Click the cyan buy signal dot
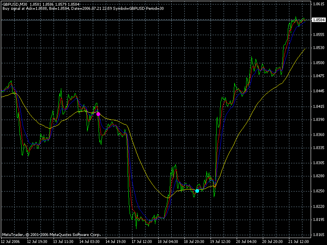This screenshot has height=245, width=327. (x=197, y=191)
